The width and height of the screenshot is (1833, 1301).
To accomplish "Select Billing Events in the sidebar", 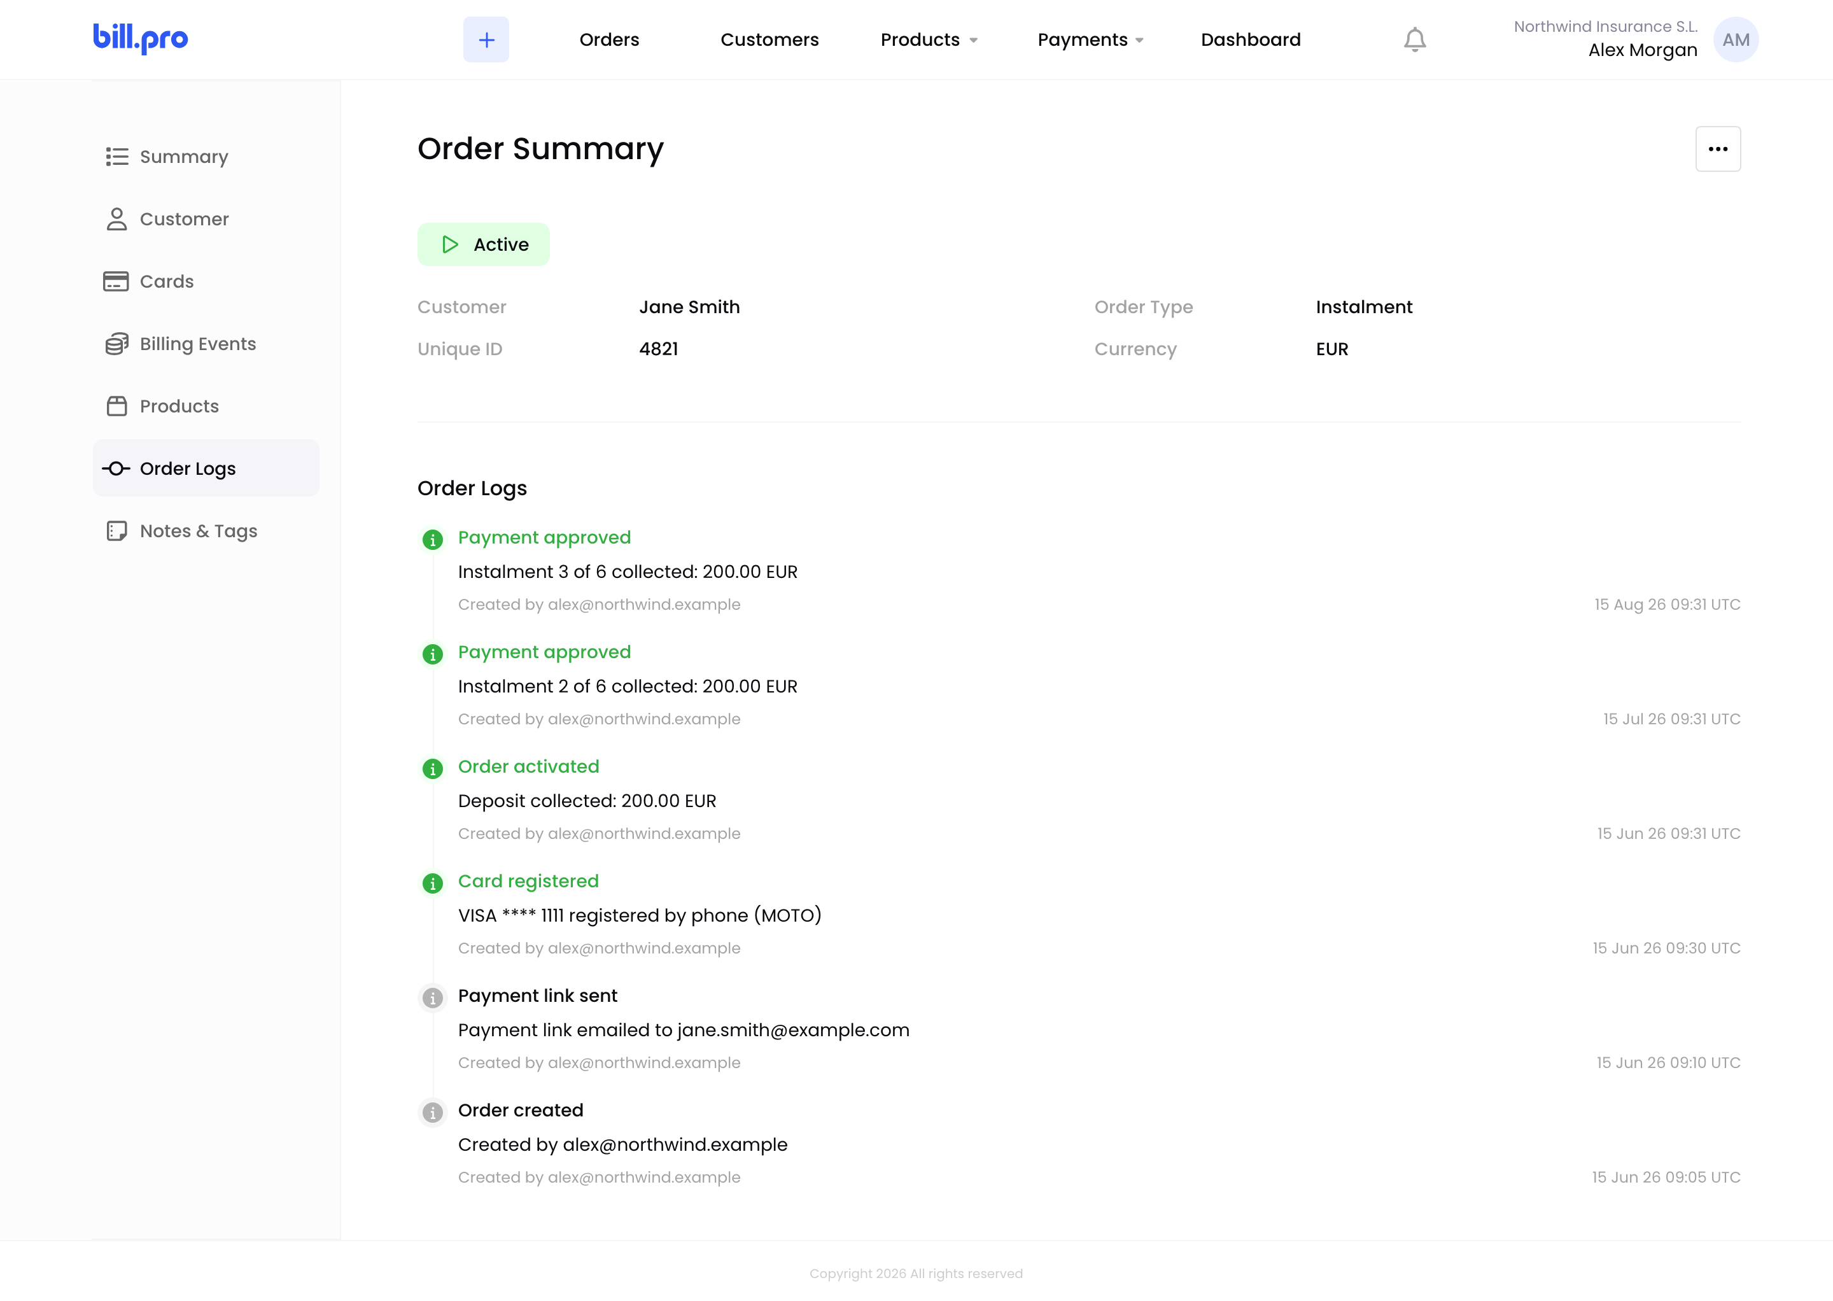I will point(206,344).
